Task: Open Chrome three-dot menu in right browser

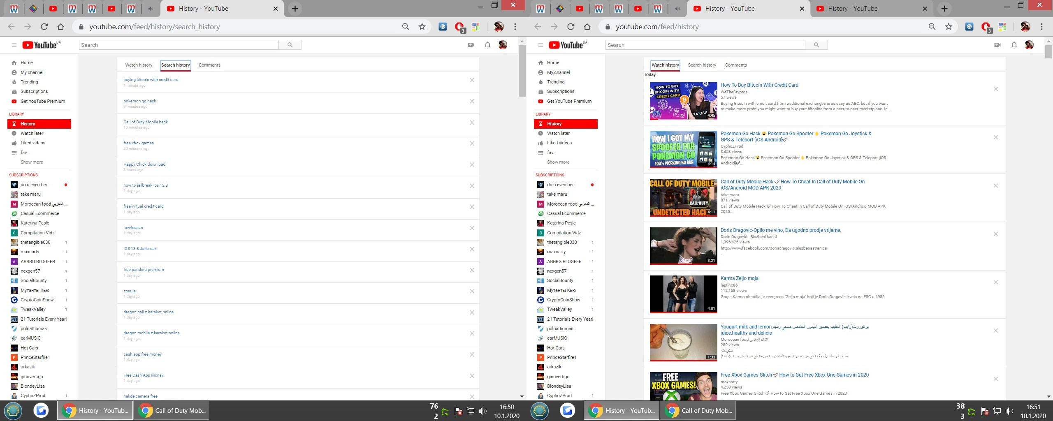Action: click(1041, 27)
